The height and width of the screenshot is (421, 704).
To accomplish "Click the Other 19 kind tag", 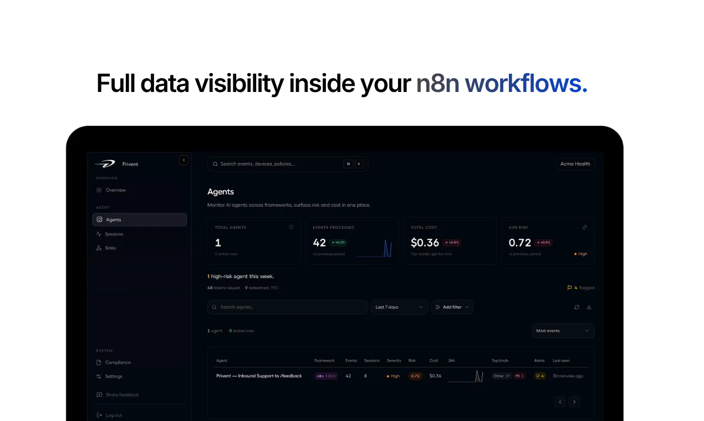I will pyautogui.click(x=502, y=376).
